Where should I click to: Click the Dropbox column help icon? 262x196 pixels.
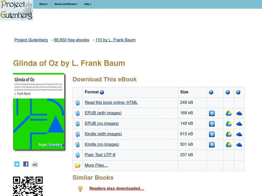coord(211,92)
